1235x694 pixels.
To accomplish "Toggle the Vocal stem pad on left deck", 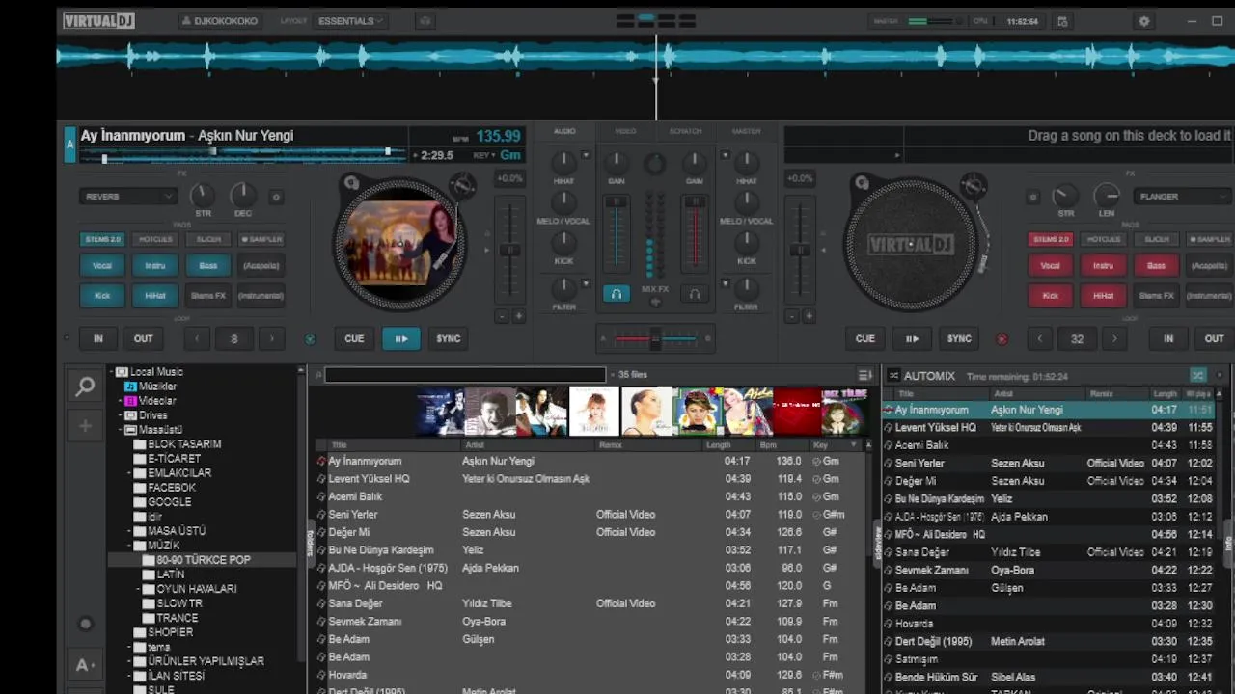I will (102, 266).
